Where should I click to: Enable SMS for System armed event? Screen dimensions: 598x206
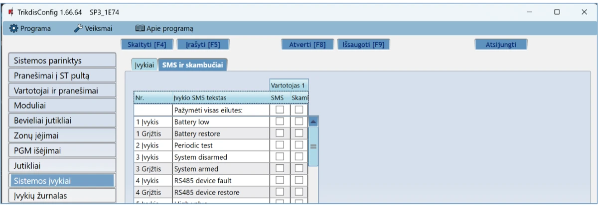click(x=280, y=169)
